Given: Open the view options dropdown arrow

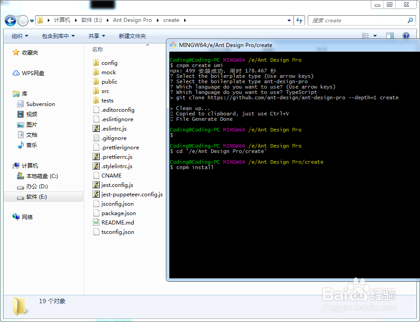Looking at the screenshot, I should click(x=375, y=36).
